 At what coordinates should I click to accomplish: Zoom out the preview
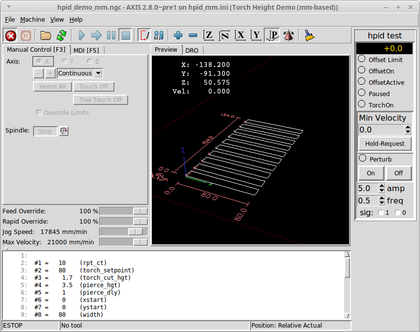pyautogui.click(x=193, y=35)
